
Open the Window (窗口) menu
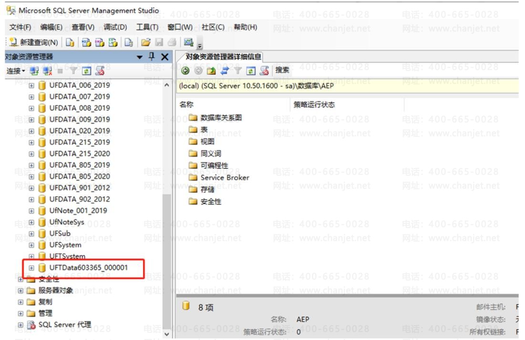tap(180, 27)
